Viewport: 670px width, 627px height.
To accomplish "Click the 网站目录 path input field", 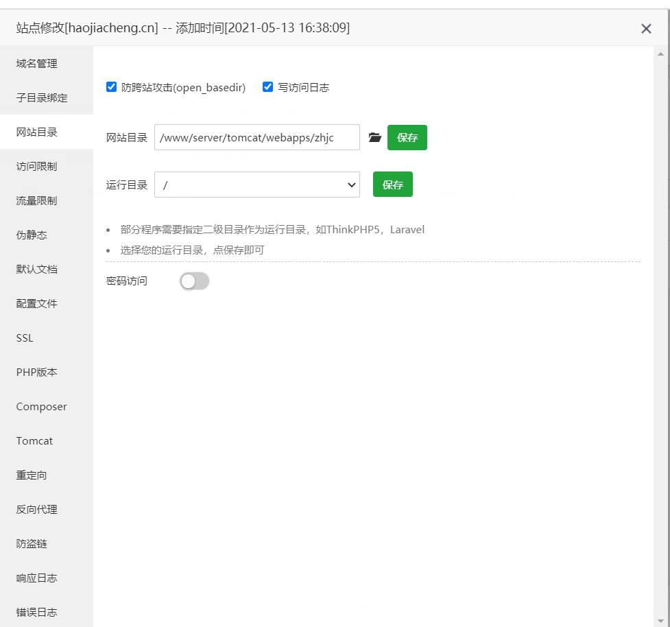I will click(257, 137).
